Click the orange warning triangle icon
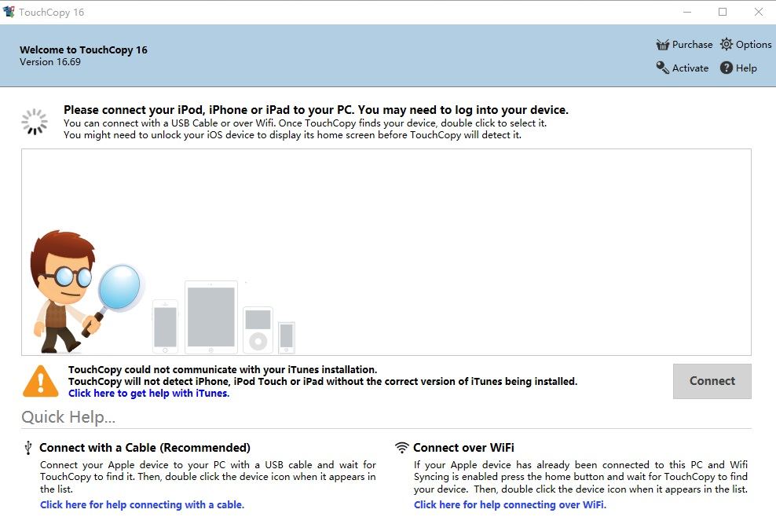776x524 pixels. coord(41,381)
